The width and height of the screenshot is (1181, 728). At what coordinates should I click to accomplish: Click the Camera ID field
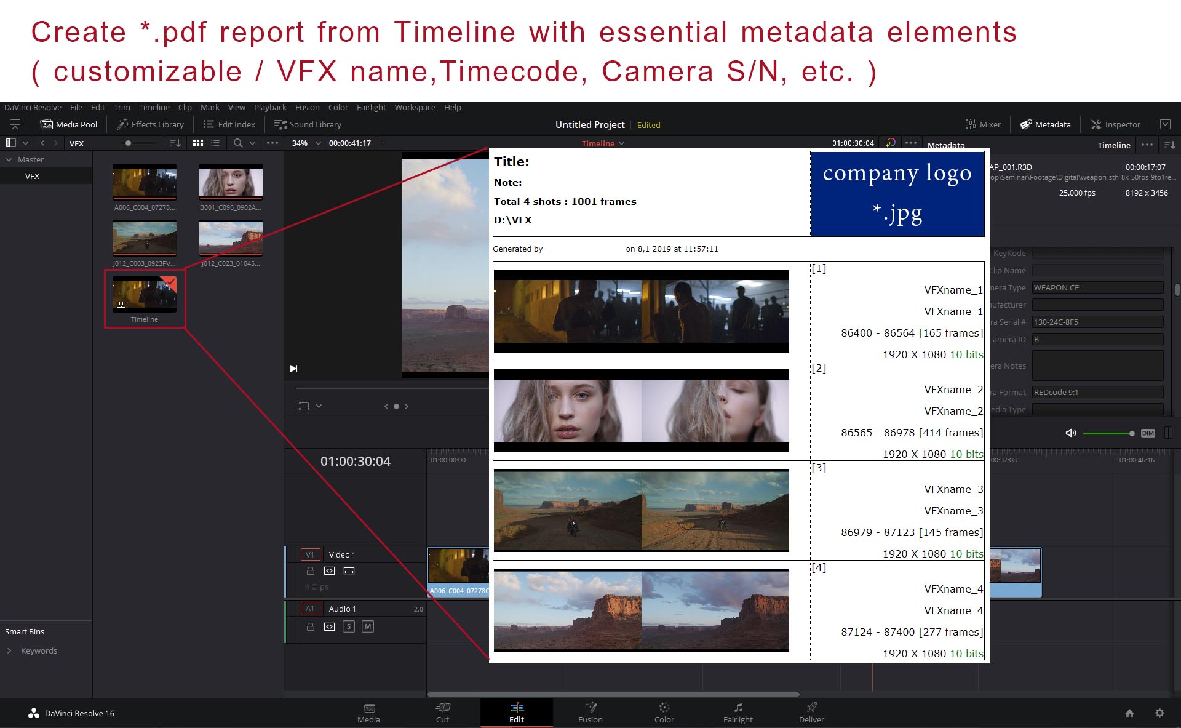[x=1097, y=339]
